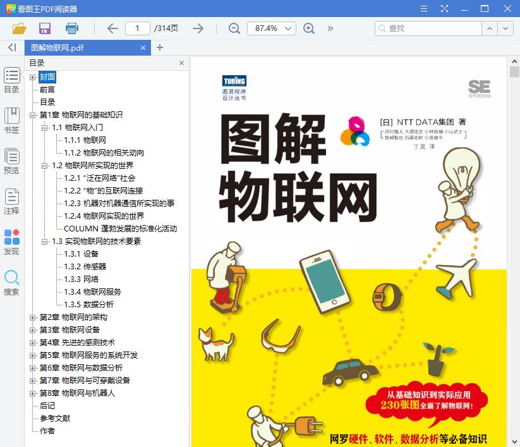Collapse the 1.2 物联网所实现的世界 node
Screen dimensions: 520x447
(44, 166)
